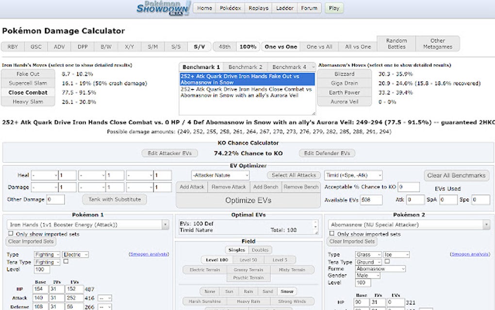Click the Pokémon Showdown logo
Image resolution: width=495 pixels, height=310 pixels.
[x=164, y=8]
